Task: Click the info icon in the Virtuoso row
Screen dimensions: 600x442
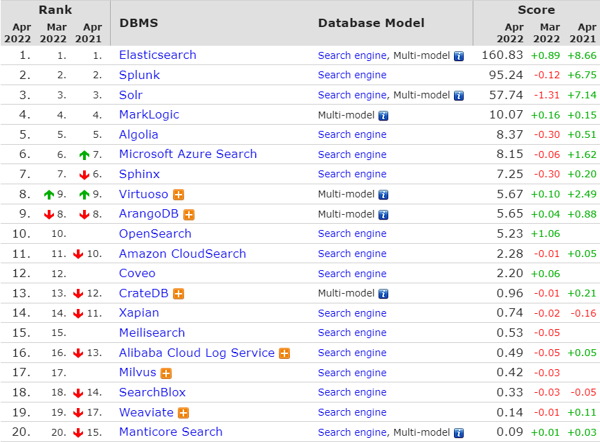Action: coord(383,195)
